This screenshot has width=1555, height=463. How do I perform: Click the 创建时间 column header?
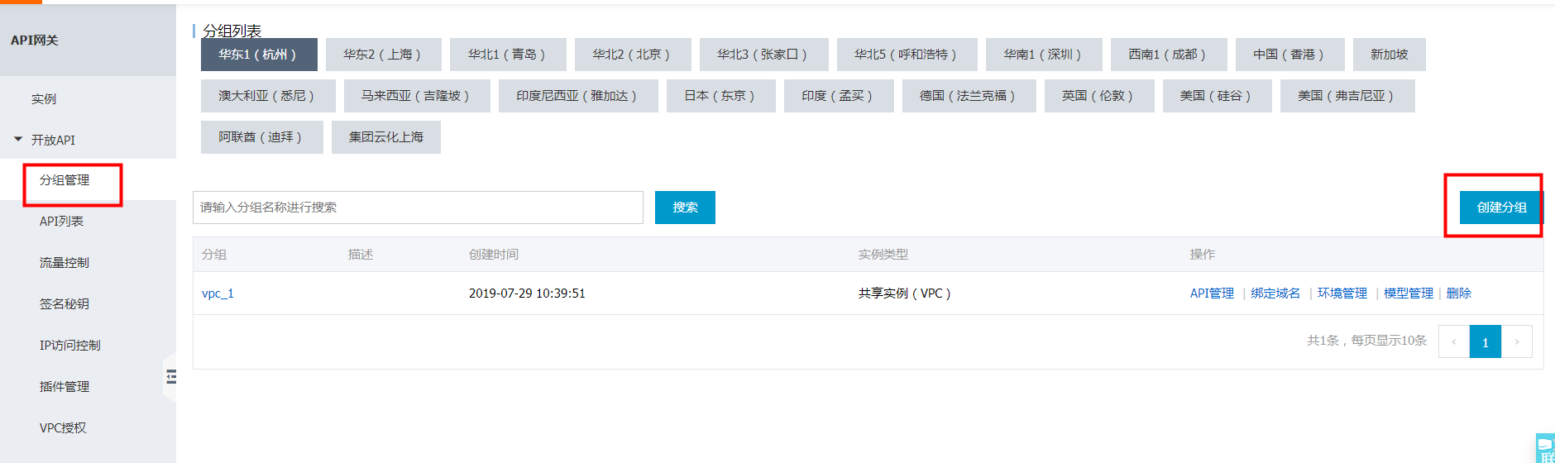point(494,255)
